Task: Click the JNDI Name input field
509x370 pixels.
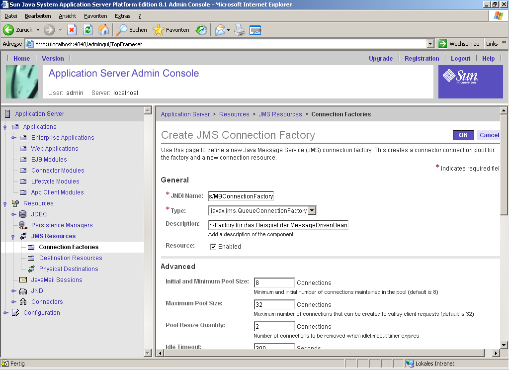Action: tap(241, 196)
